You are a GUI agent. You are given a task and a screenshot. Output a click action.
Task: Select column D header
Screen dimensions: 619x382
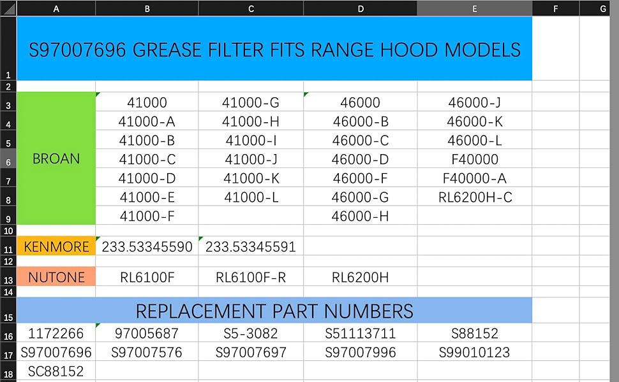(361, 8)
